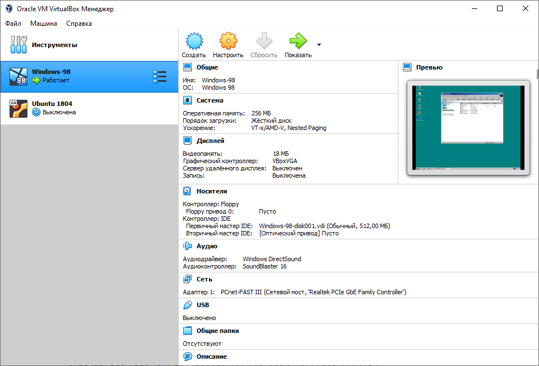
Task: Click the "Windows 98" ОС value
Action: pos(218,87)
